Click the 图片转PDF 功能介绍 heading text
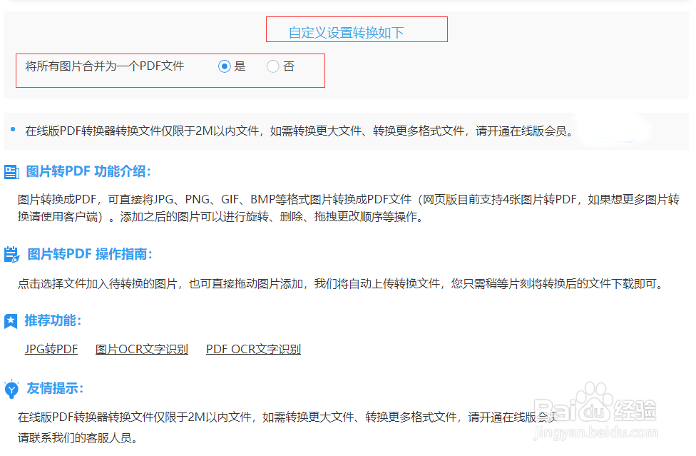Screen dimensions: 696x456 coord(88,171)
